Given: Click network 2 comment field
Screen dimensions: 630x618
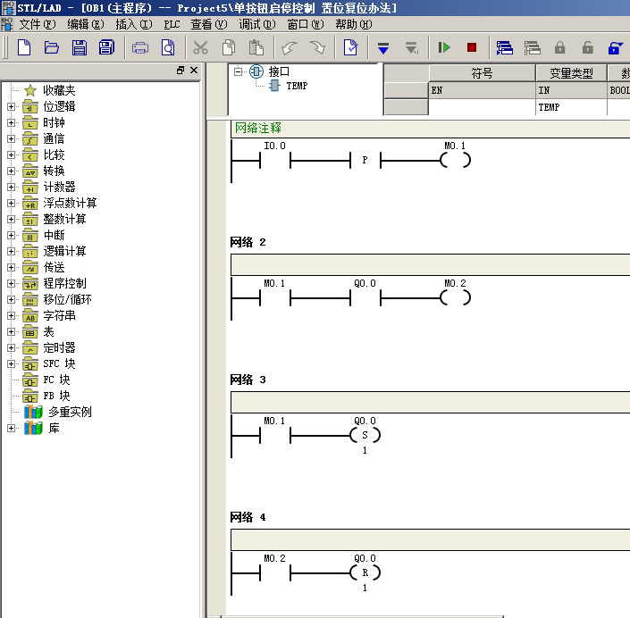Looking at the screenshot, I should (x=430, y=264).
